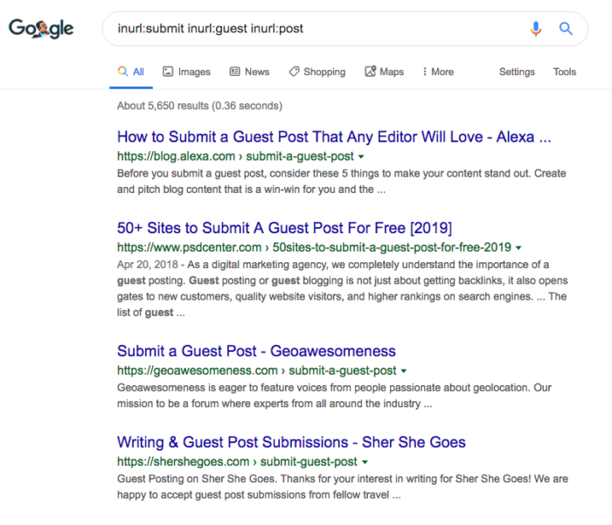This screenshot has width=612, height=525.
Task: Start voice search with microphone icon
Action: tap(536, 29)
